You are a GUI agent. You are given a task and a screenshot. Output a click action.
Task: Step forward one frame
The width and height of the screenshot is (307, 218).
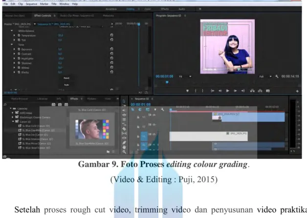tap(235, 91)
